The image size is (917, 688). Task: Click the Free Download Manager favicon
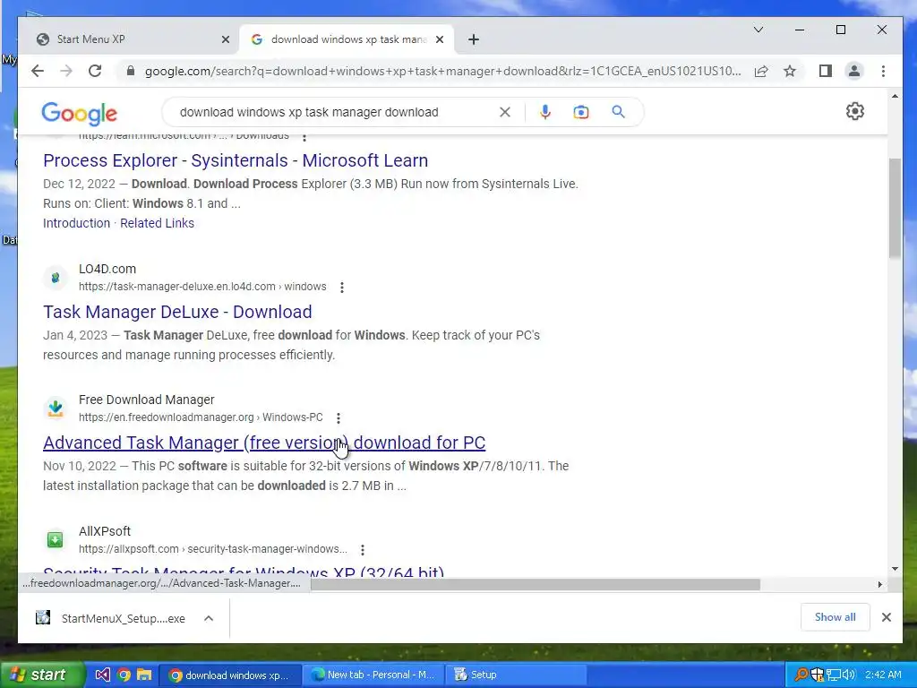(56, 408)
